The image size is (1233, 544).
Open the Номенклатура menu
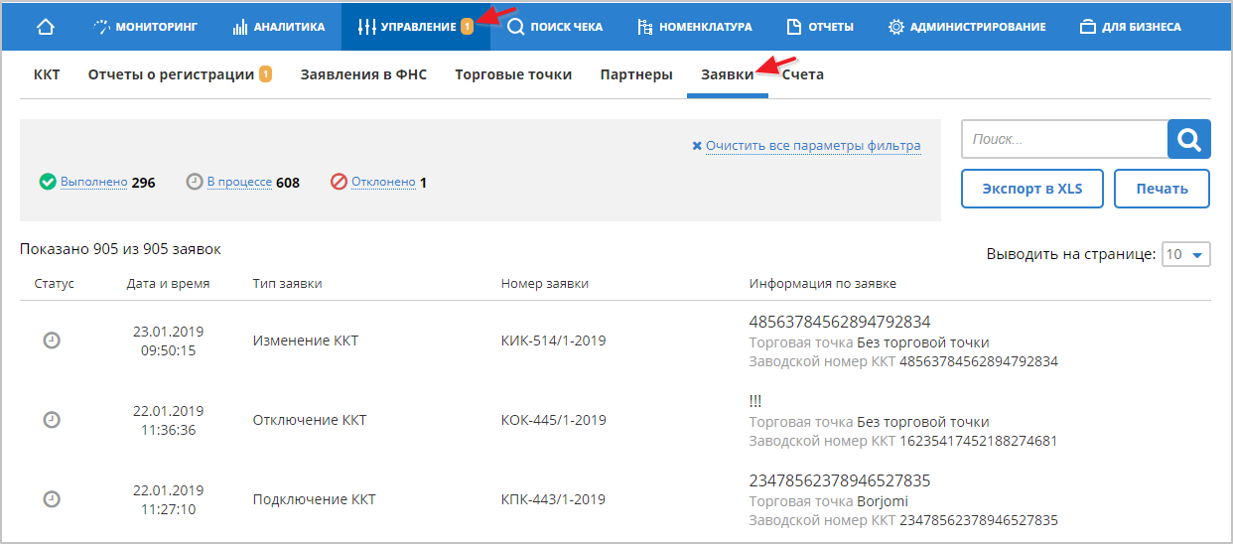coord(694,27)
